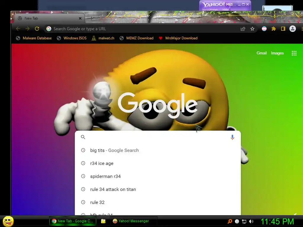Click the smiley face tray icon
The width and height of the screenshot is (303, 227).
click(237, 221)
